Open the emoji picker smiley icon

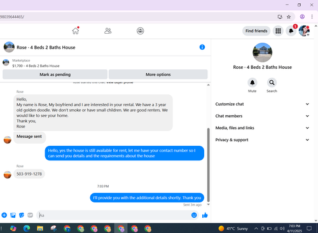(x=194, y=215)
